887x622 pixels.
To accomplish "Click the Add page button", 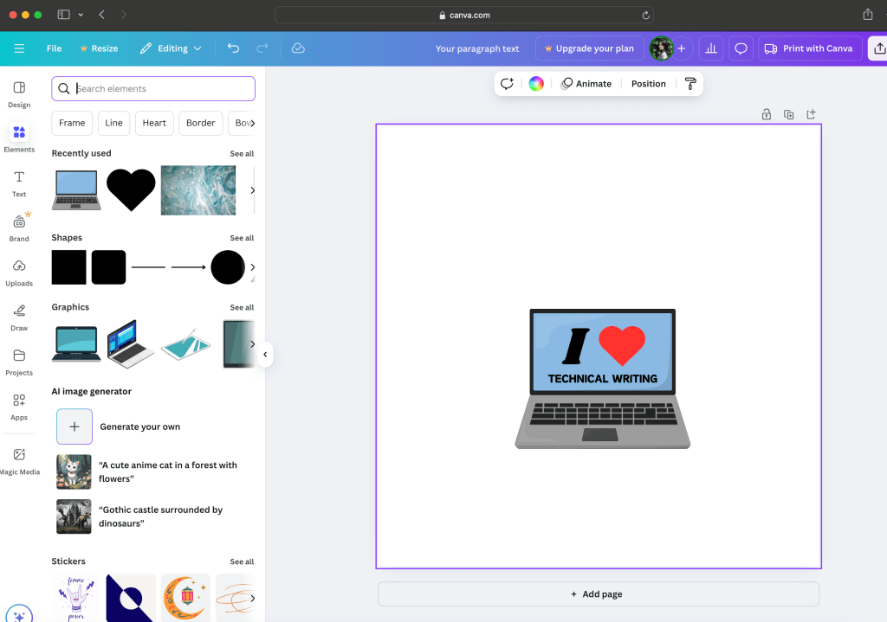I will 598,594.
